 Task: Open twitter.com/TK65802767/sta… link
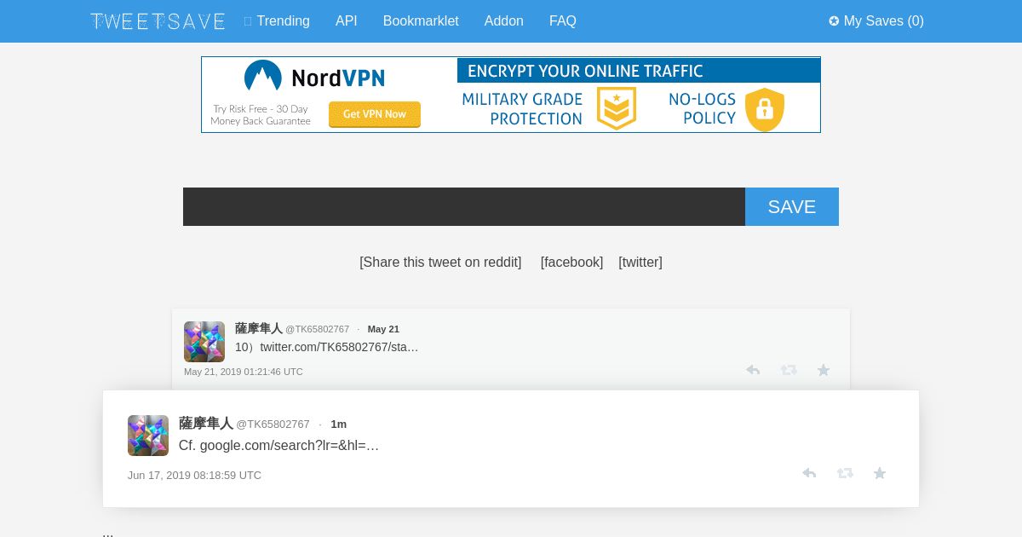pyautogui.click(x=339, y=347)
